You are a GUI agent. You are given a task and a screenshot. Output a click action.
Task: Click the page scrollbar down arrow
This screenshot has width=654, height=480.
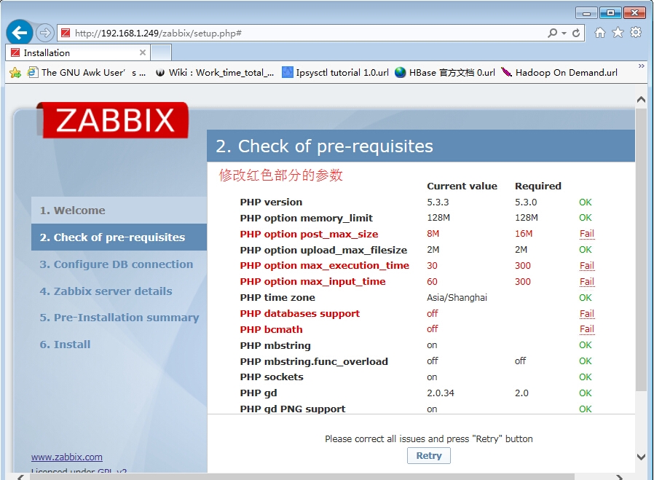pos(641,457)
